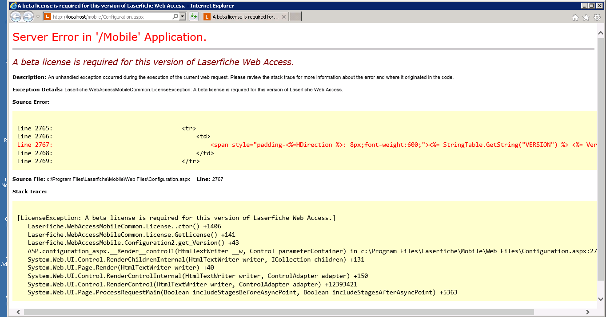Expand the address bar autocomplete dropdown arrow

(182, 17)
